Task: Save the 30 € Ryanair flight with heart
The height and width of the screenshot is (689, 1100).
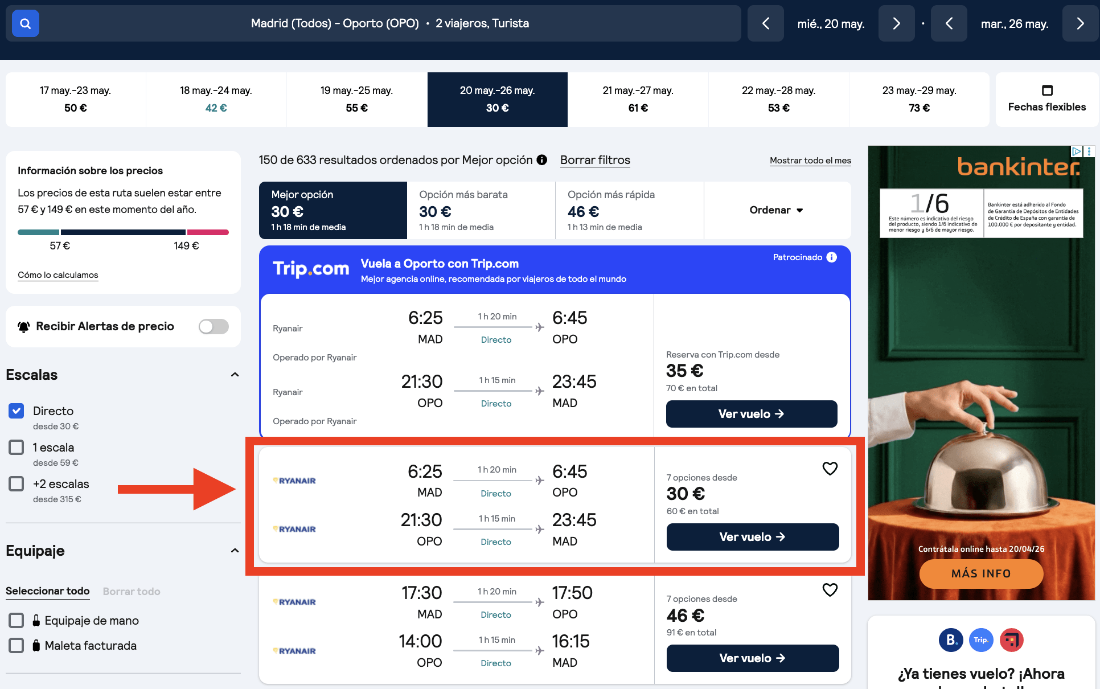Action: (830, 468)
